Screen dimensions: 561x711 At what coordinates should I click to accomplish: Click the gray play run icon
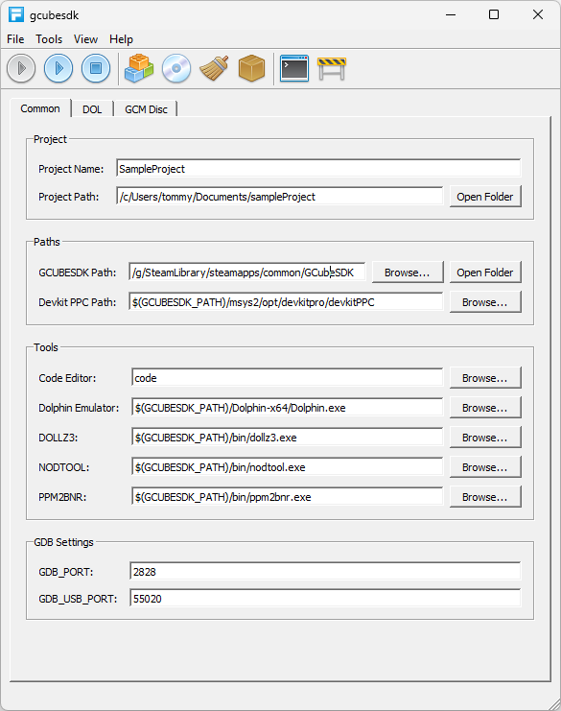pos(21,68)
